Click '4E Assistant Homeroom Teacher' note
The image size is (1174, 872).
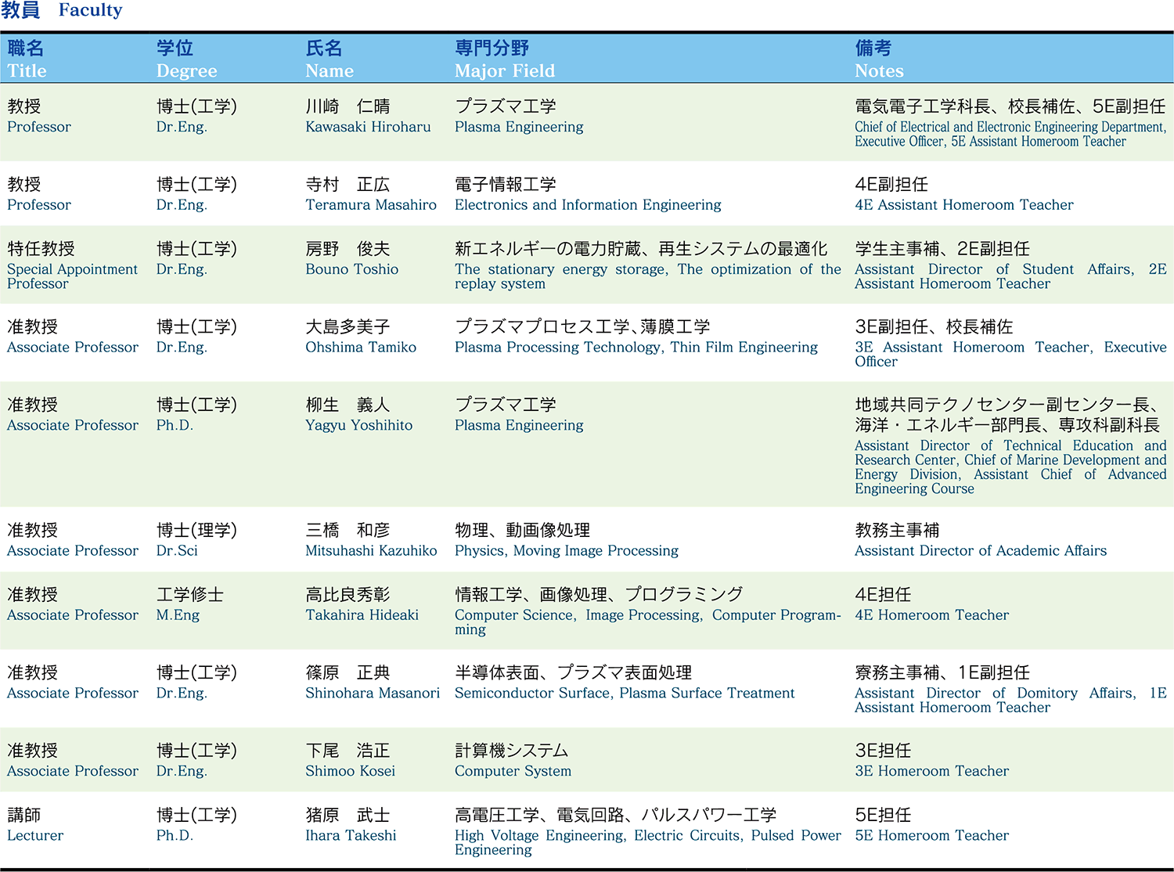click(x=964, y=205)
